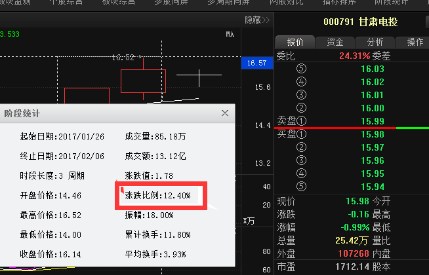Click 涨跌比例:12.40% entry
This screenshot has width=429, height=275.
158,196
